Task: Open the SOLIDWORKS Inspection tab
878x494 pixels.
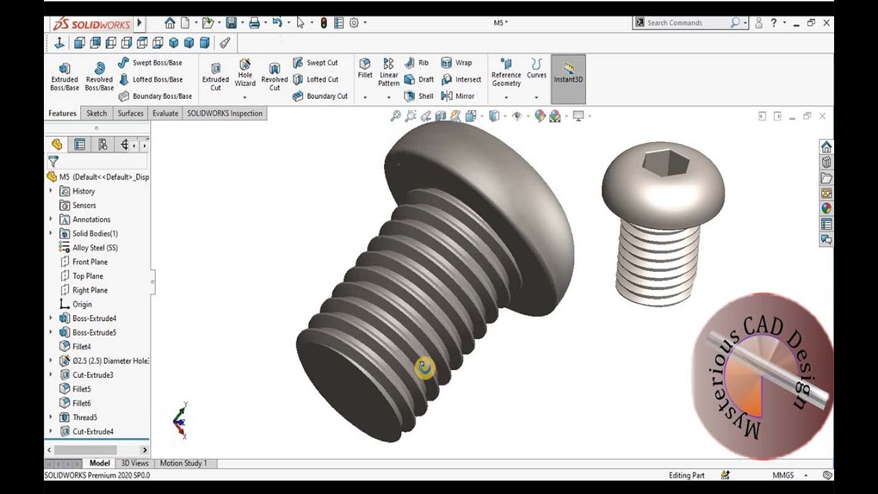Action: coord(225,113)
